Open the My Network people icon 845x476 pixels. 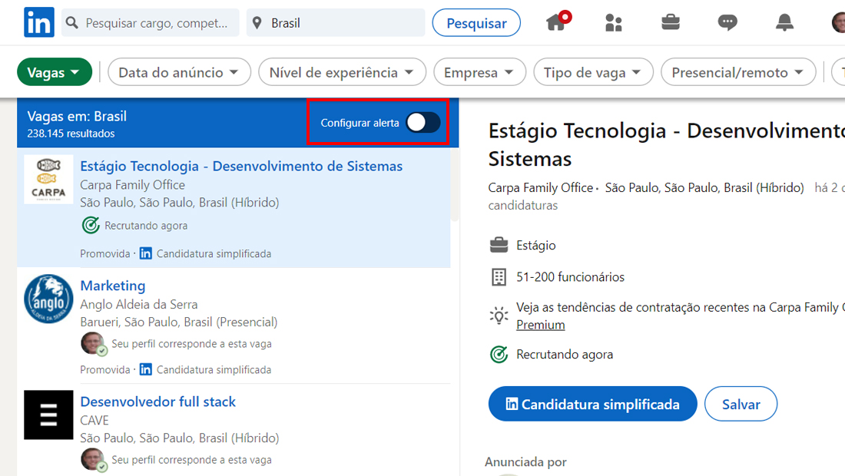click(613, 22)
